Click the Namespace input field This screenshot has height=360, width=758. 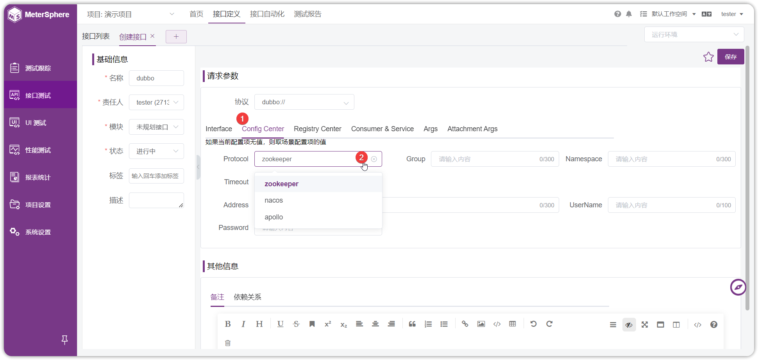tap(672, 159)
